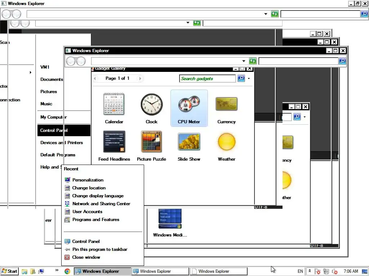
Task: Select the Calendar gadget
Action: [x=114, y=108]
